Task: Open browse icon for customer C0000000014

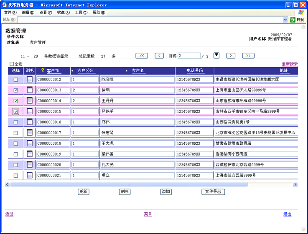Action: [30, 101]
